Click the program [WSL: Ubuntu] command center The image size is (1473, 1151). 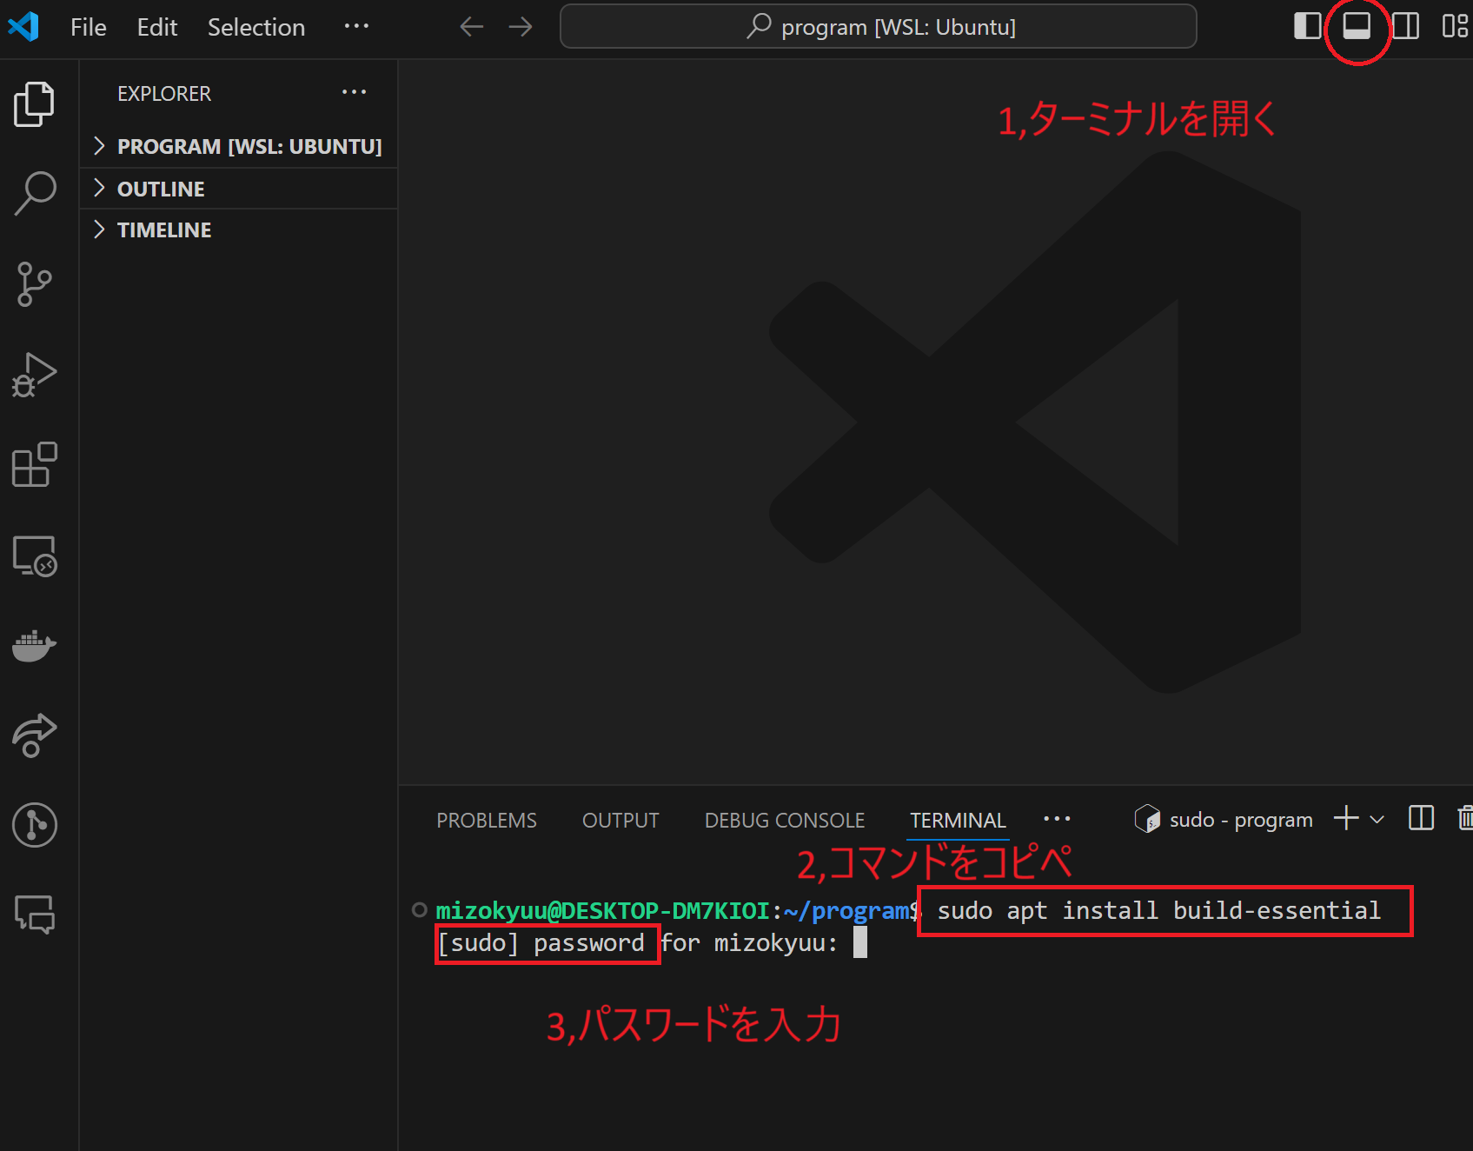click(x=878, y=26)
